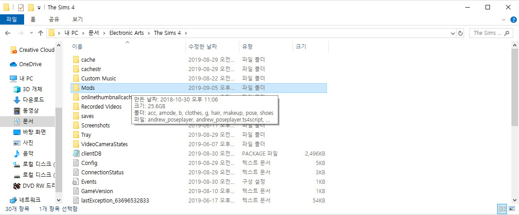
Task: Click the cachestr folder icon
Action: pos(76,69)
